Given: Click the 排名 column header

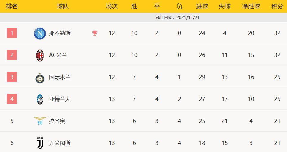Looking at the screenshot, I should [12, 6].
